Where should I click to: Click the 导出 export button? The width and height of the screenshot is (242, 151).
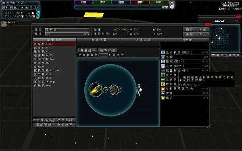(202, 29)
